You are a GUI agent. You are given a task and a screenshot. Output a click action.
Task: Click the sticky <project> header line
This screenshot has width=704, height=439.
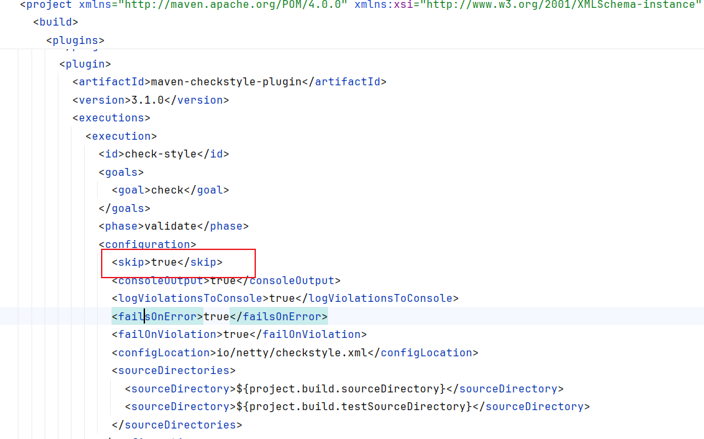click(49, 5)
